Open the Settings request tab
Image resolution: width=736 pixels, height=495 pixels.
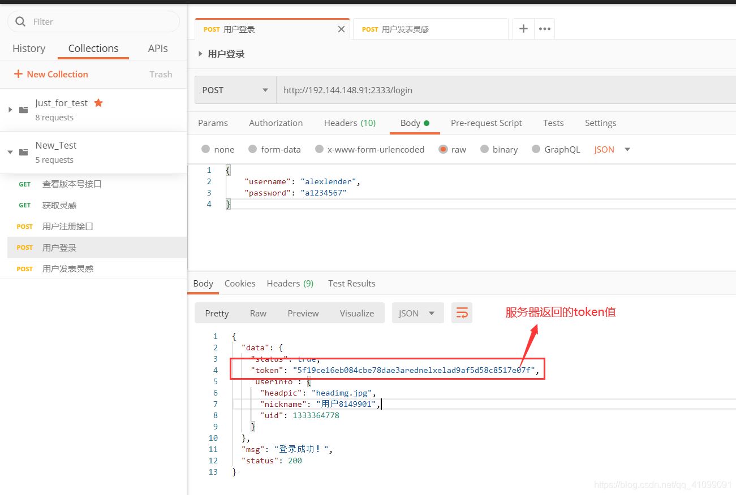[x=600, y=123]
